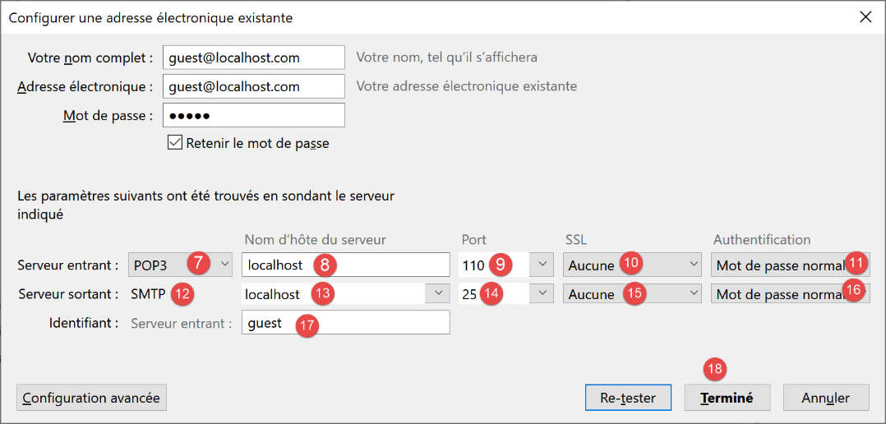Focus the 'Adresse électronique' input field
Image resolution: width=886 pixels, height=424 pixels.
tap(253, 86)
